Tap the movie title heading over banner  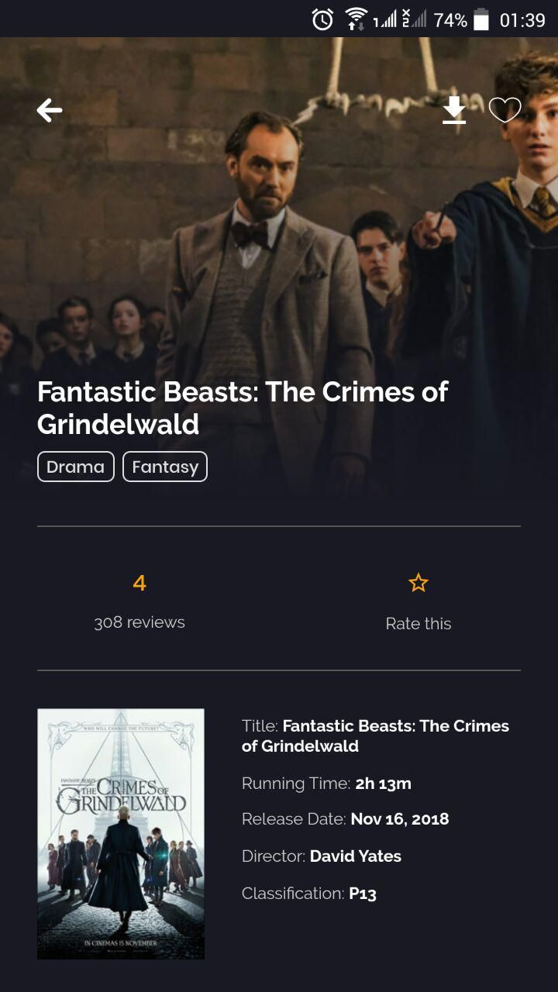[x=243, y=408]
